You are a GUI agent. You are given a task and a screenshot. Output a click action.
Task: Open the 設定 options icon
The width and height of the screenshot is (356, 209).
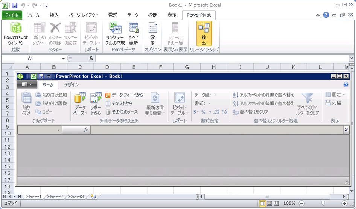(x=152, y=32)
